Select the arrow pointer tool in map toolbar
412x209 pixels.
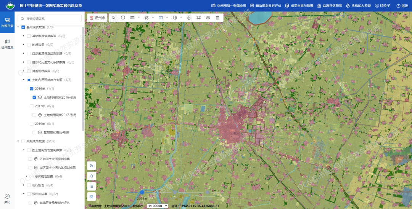click(x=114, y=18)
